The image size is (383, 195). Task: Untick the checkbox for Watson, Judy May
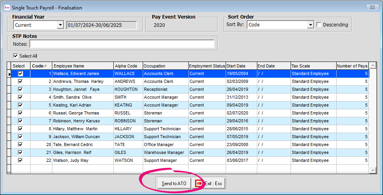[20, 160]
